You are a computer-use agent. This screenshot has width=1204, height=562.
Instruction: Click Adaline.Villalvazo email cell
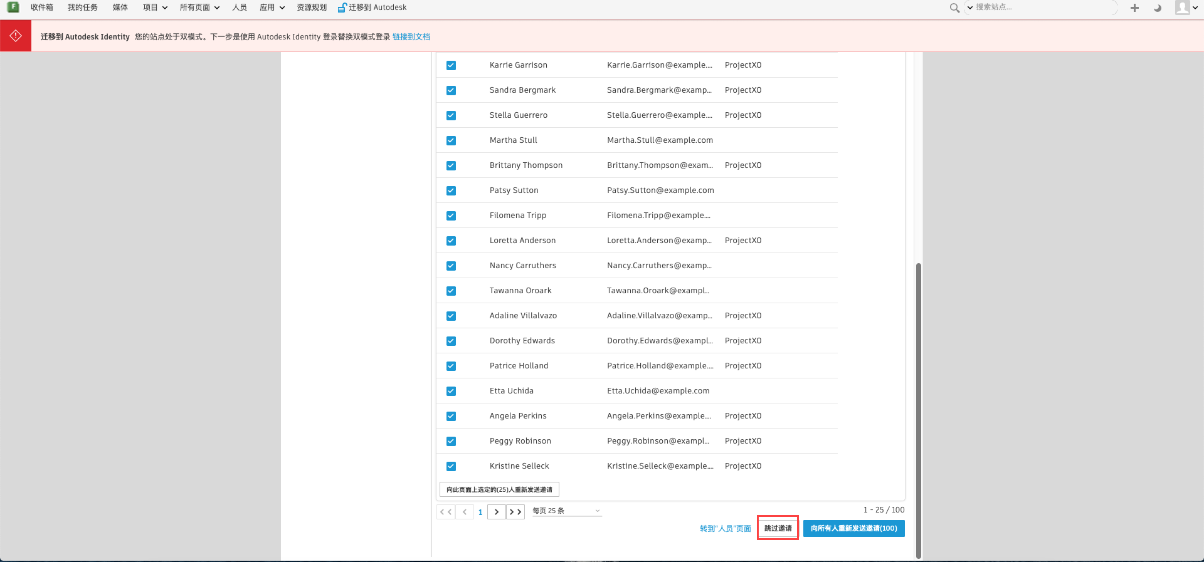[659, 316]
